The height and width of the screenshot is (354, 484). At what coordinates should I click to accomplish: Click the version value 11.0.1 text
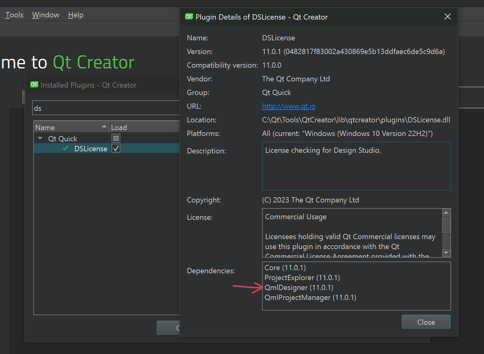[353, 52]
